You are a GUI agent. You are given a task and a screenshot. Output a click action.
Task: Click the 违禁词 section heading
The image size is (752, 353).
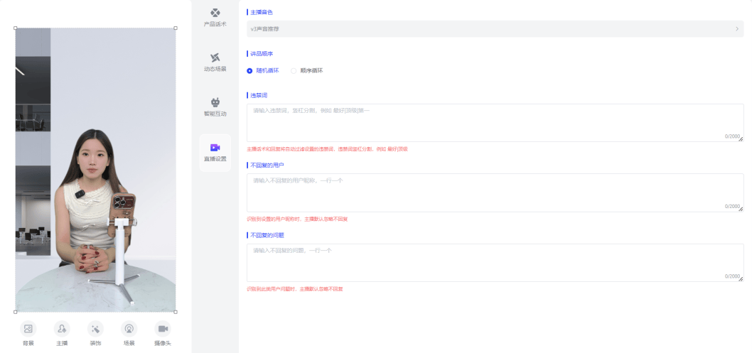(259, 95)
